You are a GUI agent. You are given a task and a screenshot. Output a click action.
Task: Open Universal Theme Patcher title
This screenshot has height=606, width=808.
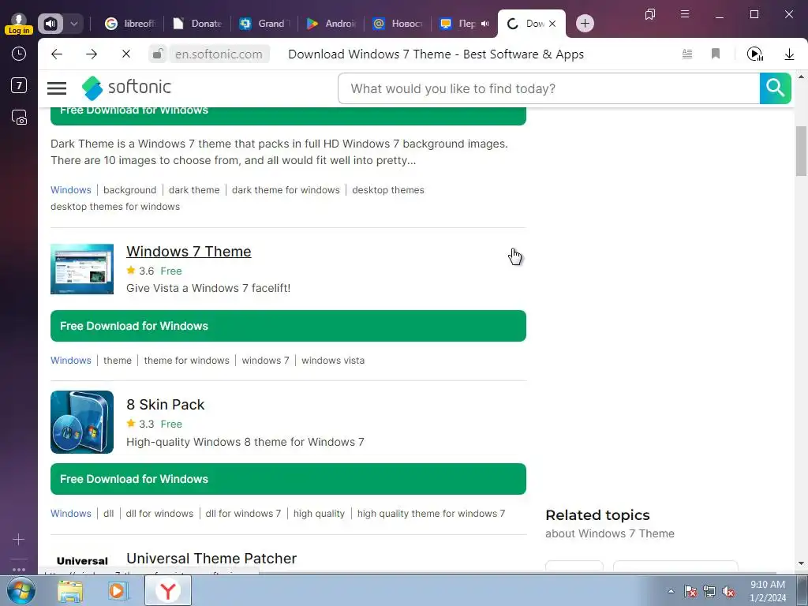(211, 559)
